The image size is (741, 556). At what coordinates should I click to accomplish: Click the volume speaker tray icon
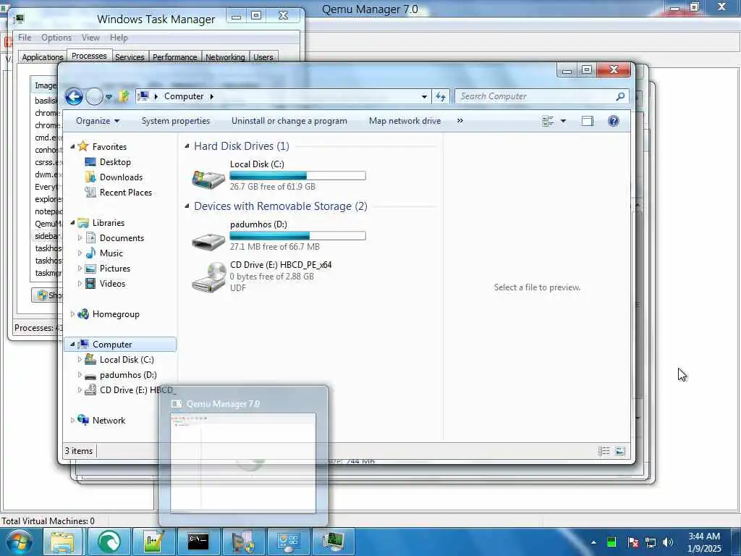[668, 542]
